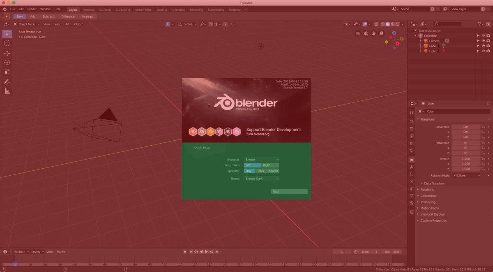Open the viewport Add menu
The height and width of the screenshot is (272, 493).
coord(68,24)
